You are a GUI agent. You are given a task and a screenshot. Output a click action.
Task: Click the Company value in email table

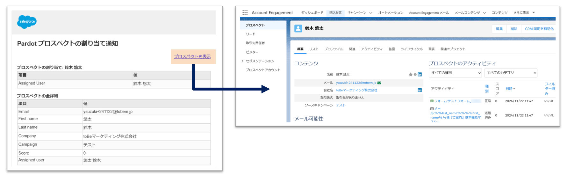[x=110, y=136]
